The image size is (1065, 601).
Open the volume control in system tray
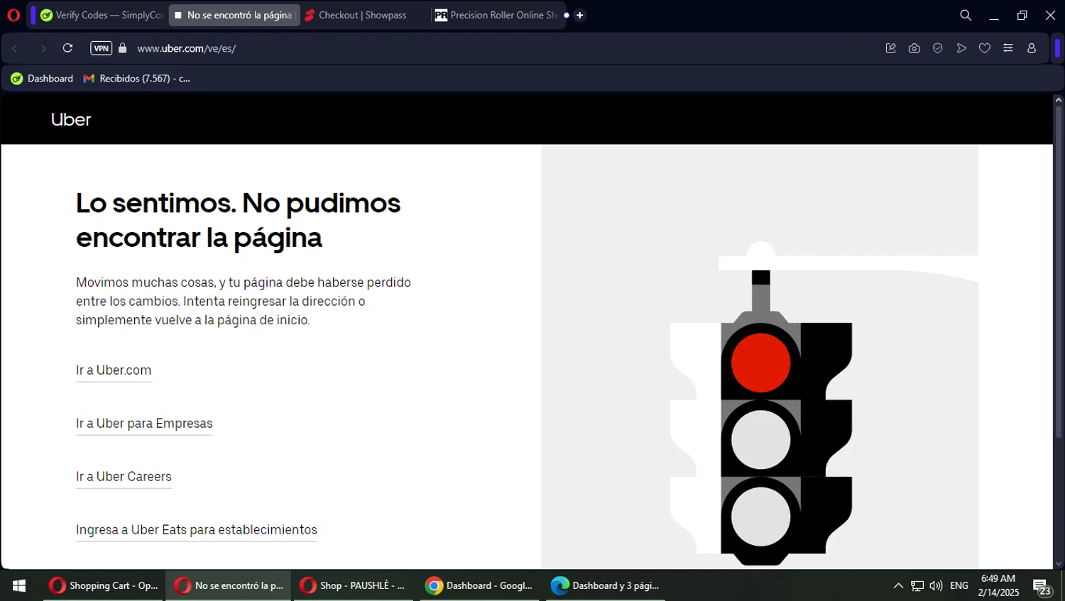click(936, 585)
